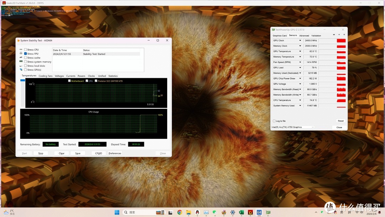Viewport: 385px width, 217px height.
Task: Open CPU Temperature dropdown in GPU-Z
Action: [300, 100]
